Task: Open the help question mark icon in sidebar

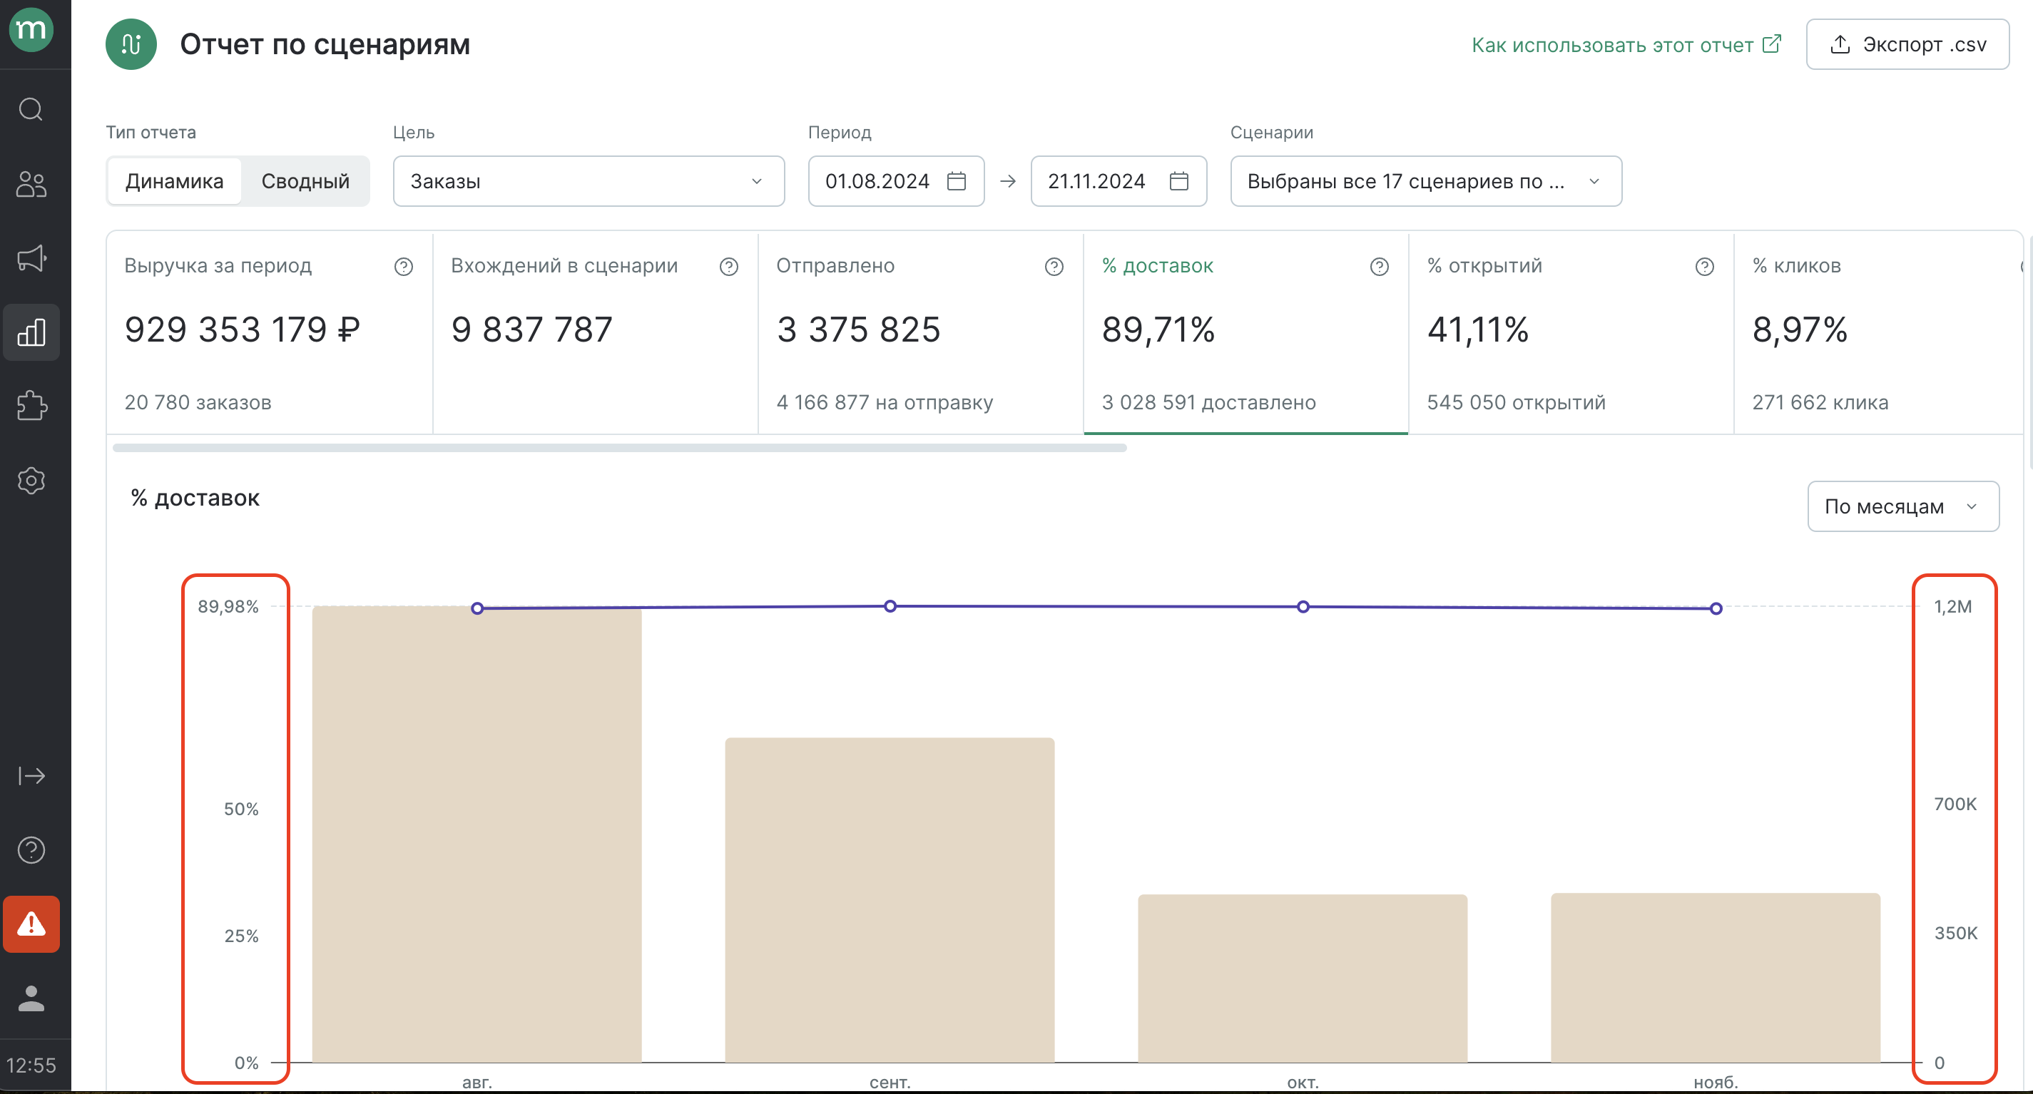Action: pos(31,850)
